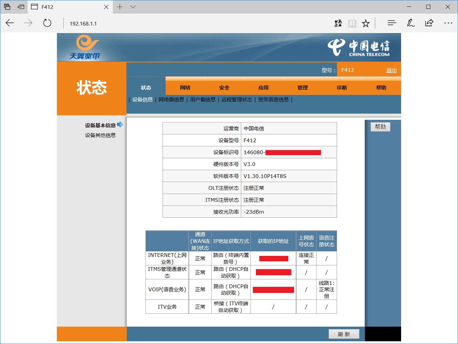Add this page to favorites with the star
This screenshot has width=458, height=344.
pyautogui.click(x=366, y=23)
